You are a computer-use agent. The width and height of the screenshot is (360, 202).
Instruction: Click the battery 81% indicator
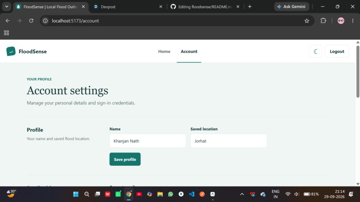click(311, 194)
